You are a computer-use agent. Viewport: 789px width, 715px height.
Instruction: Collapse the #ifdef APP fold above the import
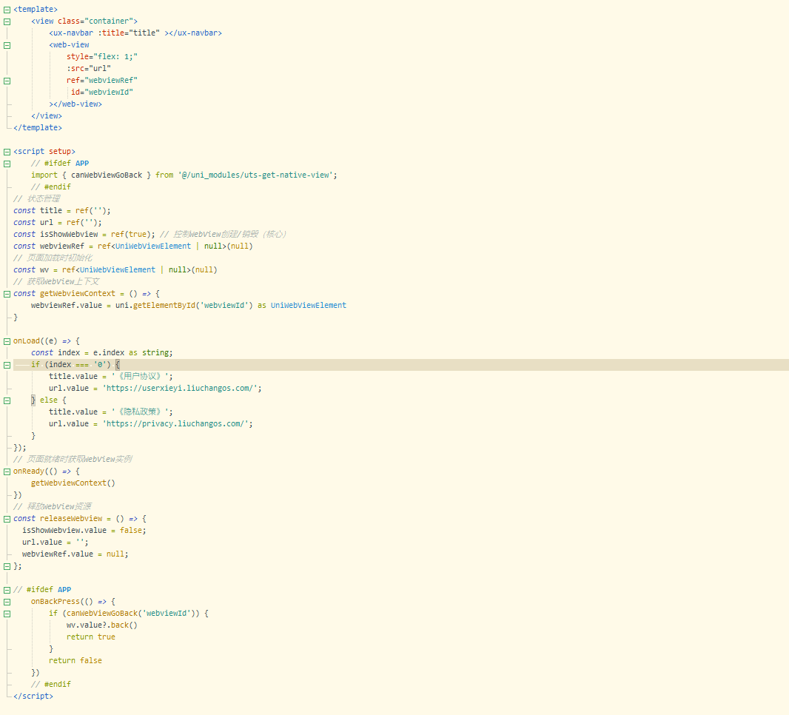7,164
